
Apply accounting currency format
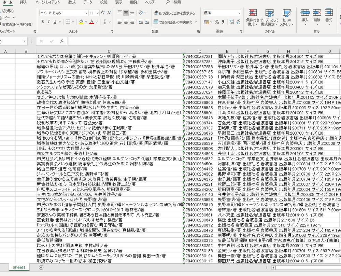206,22
